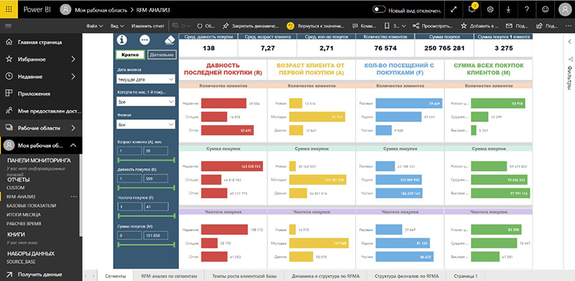Image resolution: width=575 pixels, height=281 pixels.
Task: Adjust the Возраст клиента (A) slider
Action: point(146,160)
